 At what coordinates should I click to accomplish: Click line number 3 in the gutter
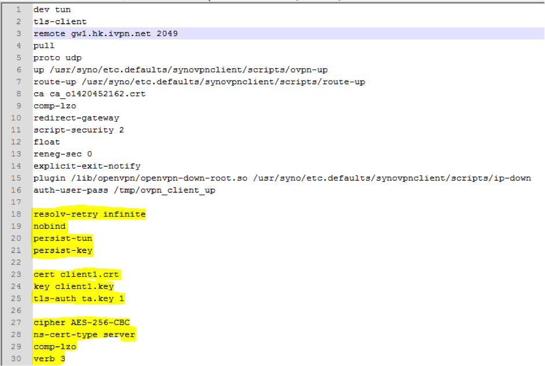19,34
